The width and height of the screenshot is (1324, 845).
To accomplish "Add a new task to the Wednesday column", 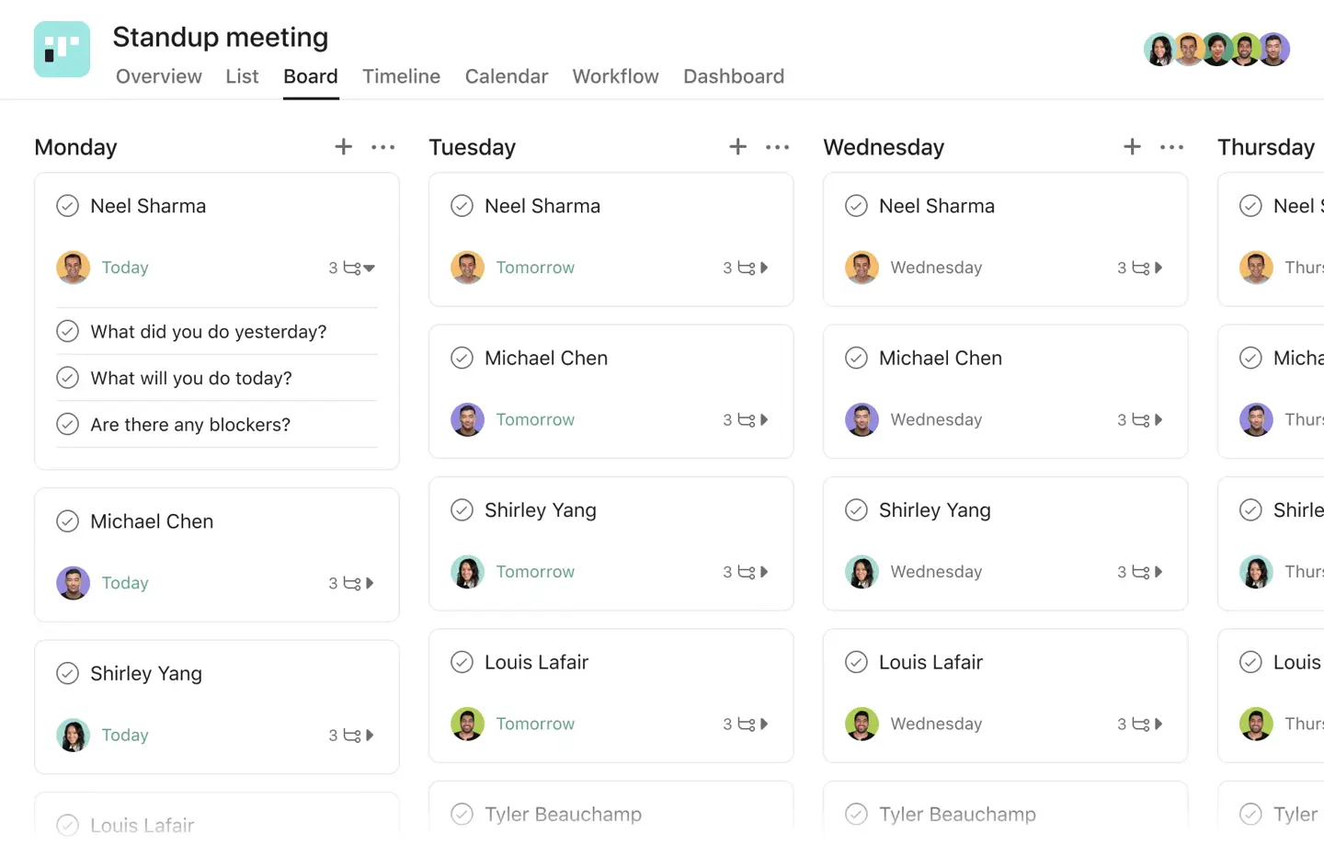I will pyautogui.click(x=1132, y=146).
